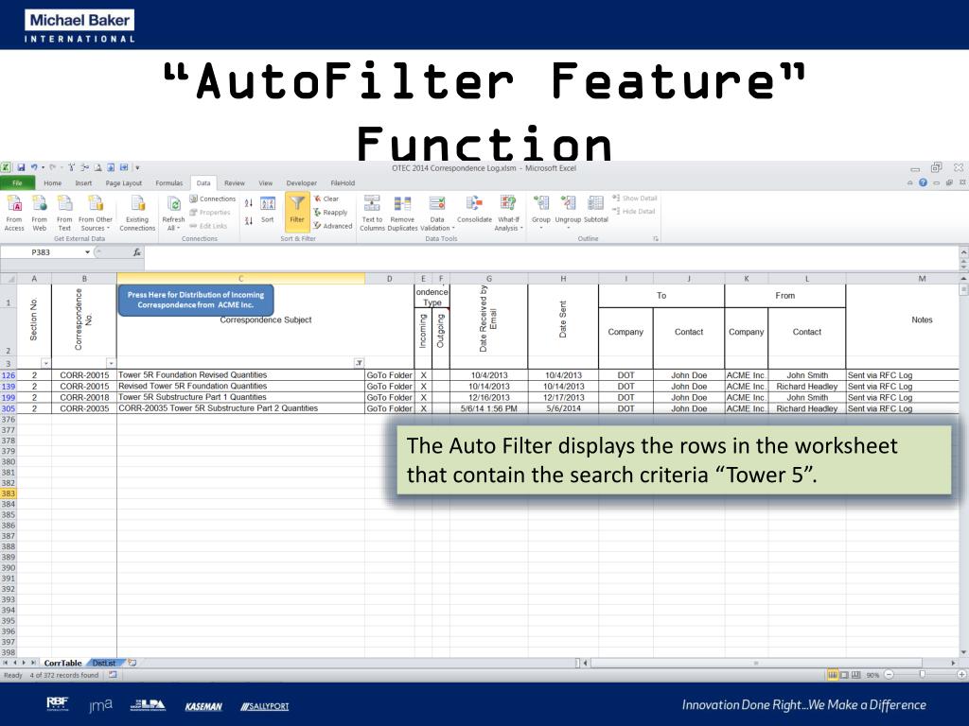Select the CorrTable sheet tab
The image size is (969, 726).
pyautogui.click(x=62, y=663)
